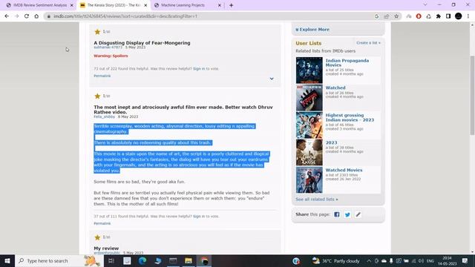Go back with the browser back arrow
The height and width of the screenshot is (267, 475).
pyautogui.click(x=7, y=16)
